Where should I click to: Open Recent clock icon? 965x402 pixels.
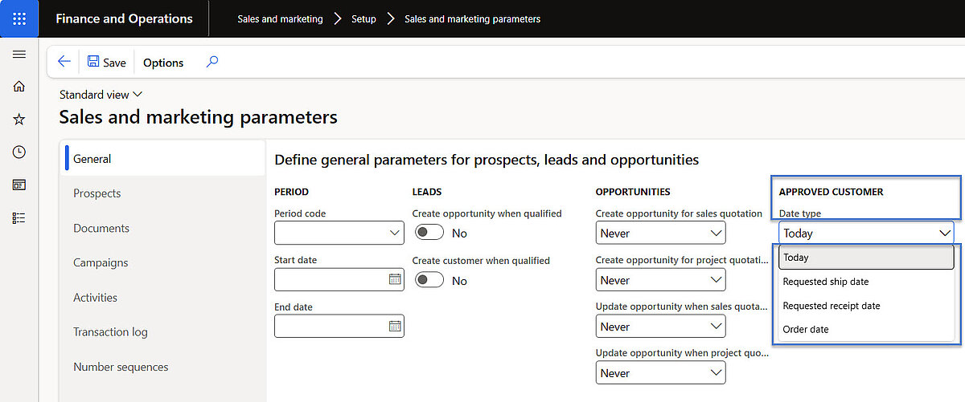click(19, 152)
